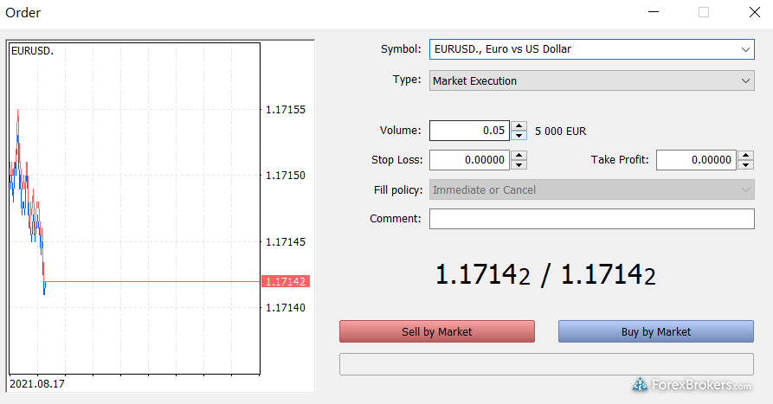773x404 pixels.
Task: Click the Take Profit value field
Action: (695, 160)
